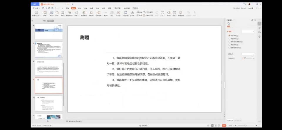Click the add slide plus button below thumbnails
This screenshot has height=130, width=282.
48,121
